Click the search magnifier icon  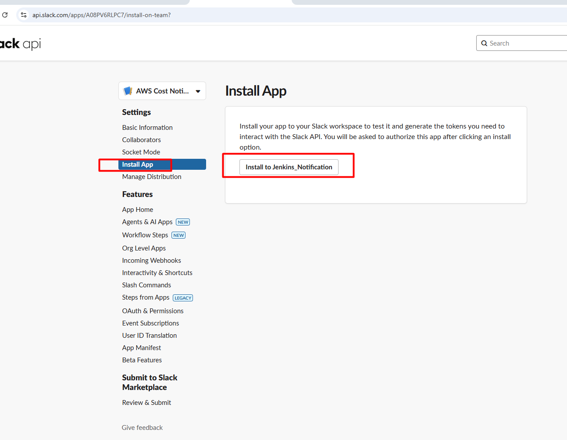484,43
